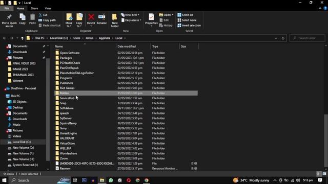Open Local Disk (C:) in navigation pane
Image resolution: width=328 pixels, height=184 pixels.
pyautogui.click(x=22, y=142)
